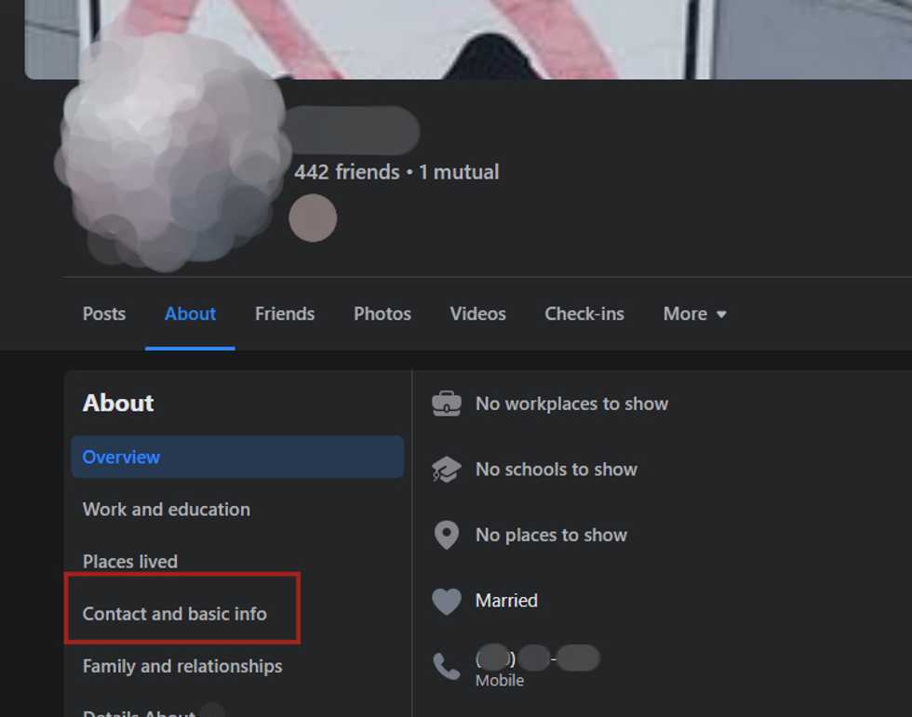912x717 pixels.
Task: Click the small mutual friend avatar
Action: tap(313, 218)
